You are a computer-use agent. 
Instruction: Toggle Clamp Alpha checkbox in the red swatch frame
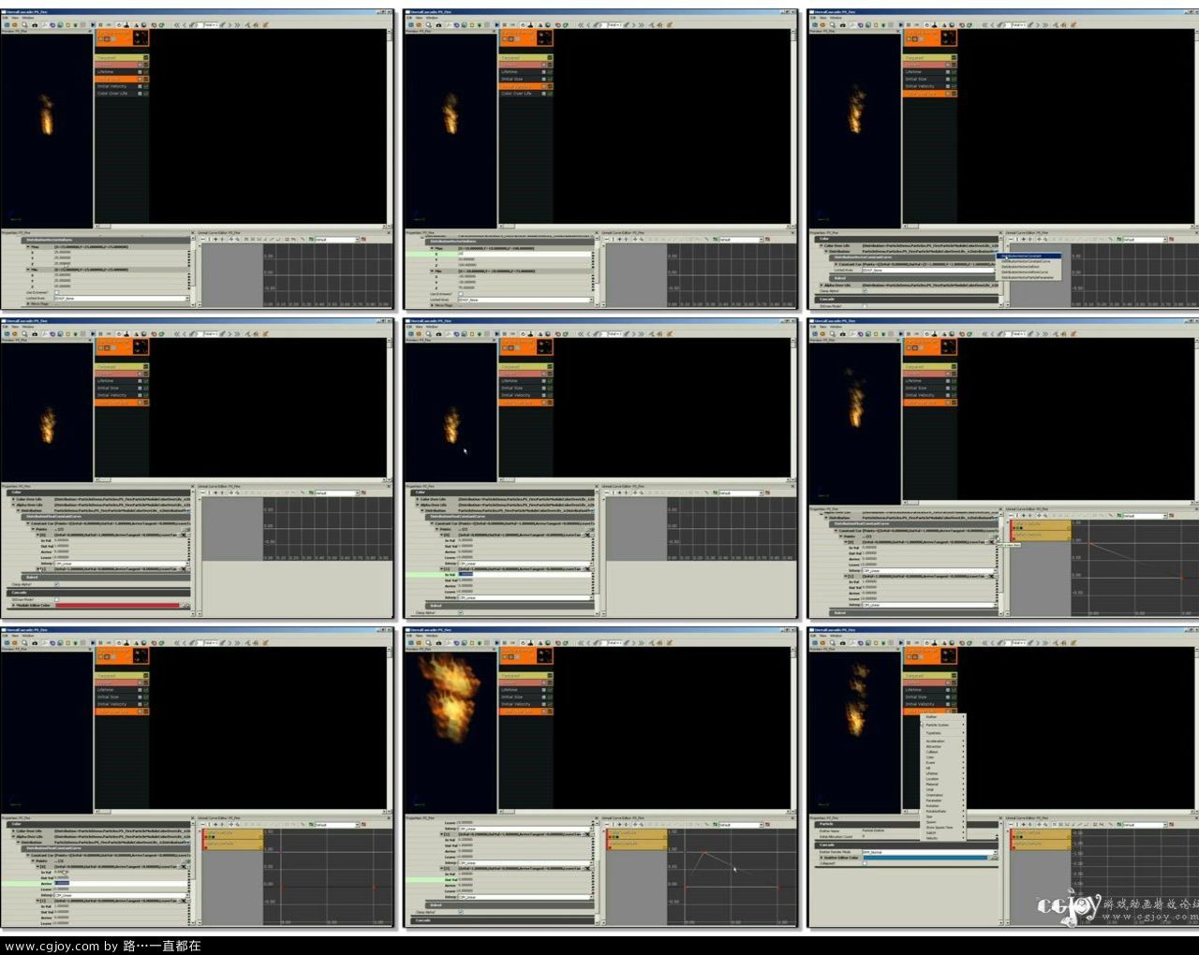pyautogui.click(x=56, y=584)
